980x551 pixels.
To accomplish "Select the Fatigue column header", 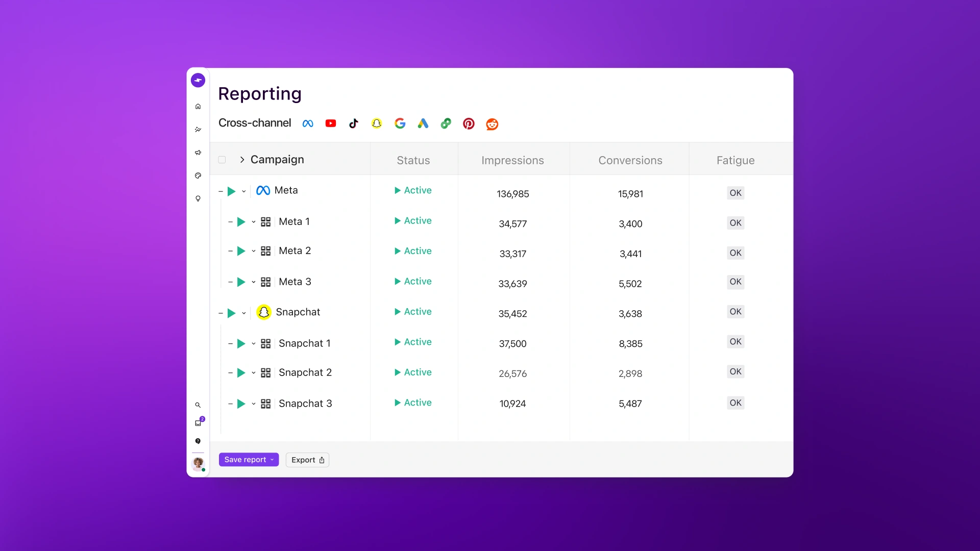I will pyautogui.click(x=735, y=160).
